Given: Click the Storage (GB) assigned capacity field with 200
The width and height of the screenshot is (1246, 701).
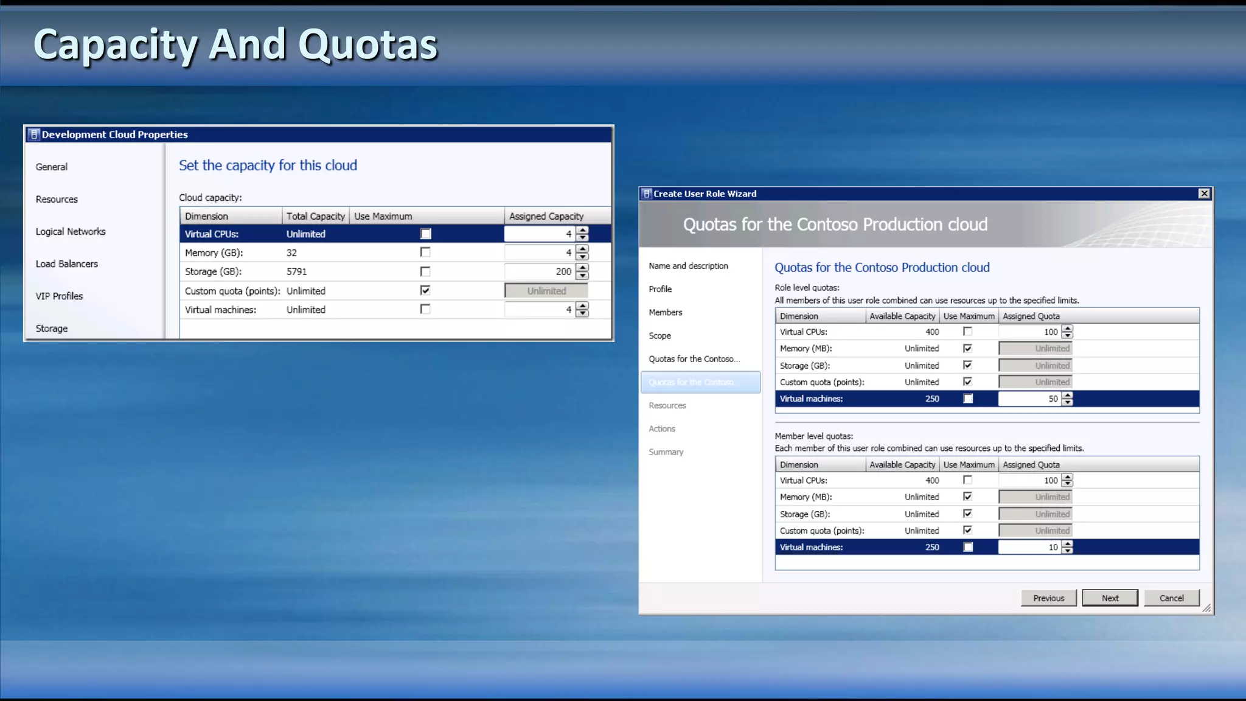Looking at the screenshot, I should [x=540, y=271].
